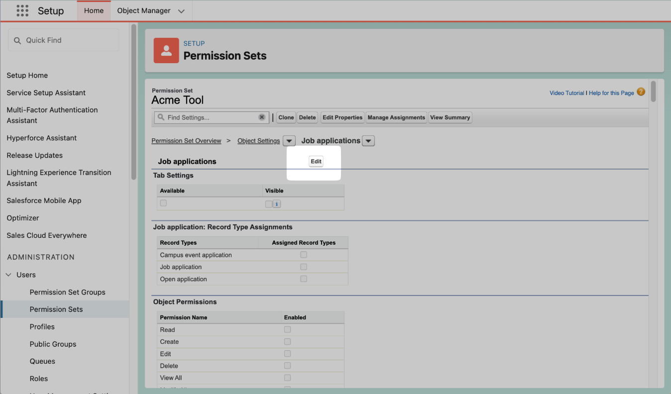Open the Job applications dropdown arrow
Viewport: 671px width, 394px height.
pos(368,141)
